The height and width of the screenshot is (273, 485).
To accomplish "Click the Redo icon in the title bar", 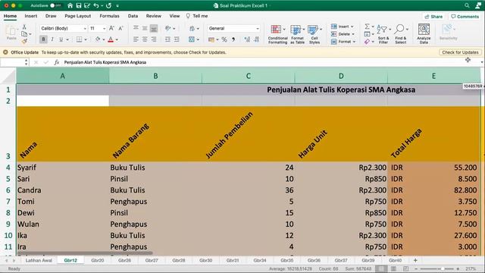I will (x=108, y=5).
